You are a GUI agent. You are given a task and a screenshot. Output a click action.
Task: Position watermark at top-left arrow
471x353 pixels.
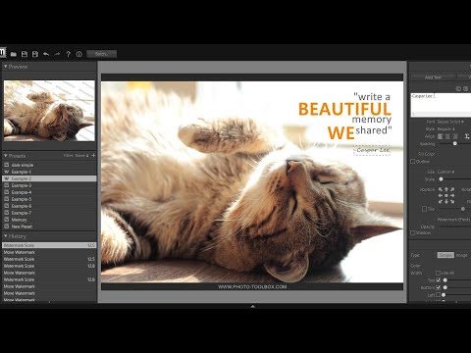[x=441, y=189]
